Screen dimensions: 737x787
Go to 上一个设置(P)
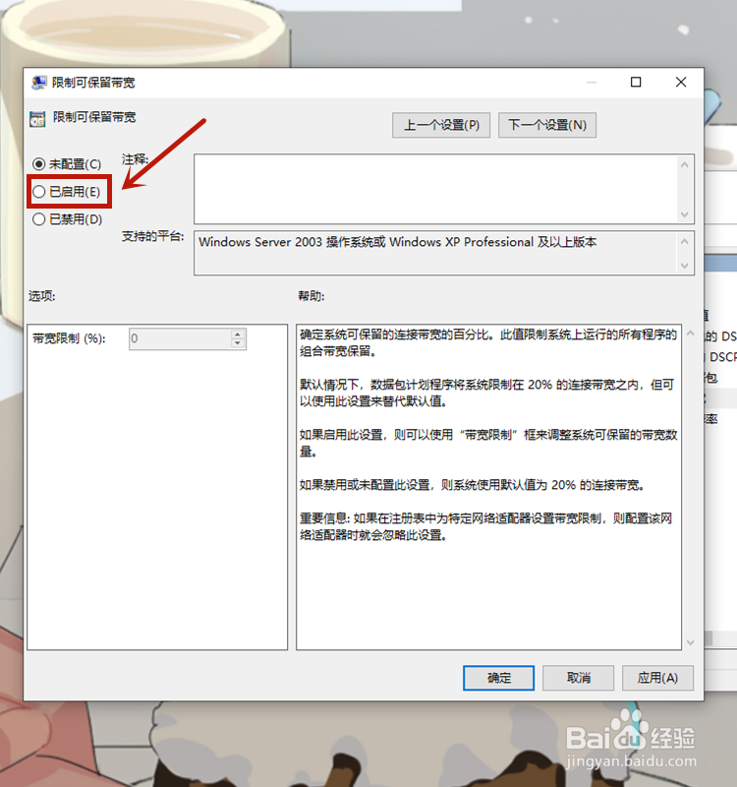(440, 125)
